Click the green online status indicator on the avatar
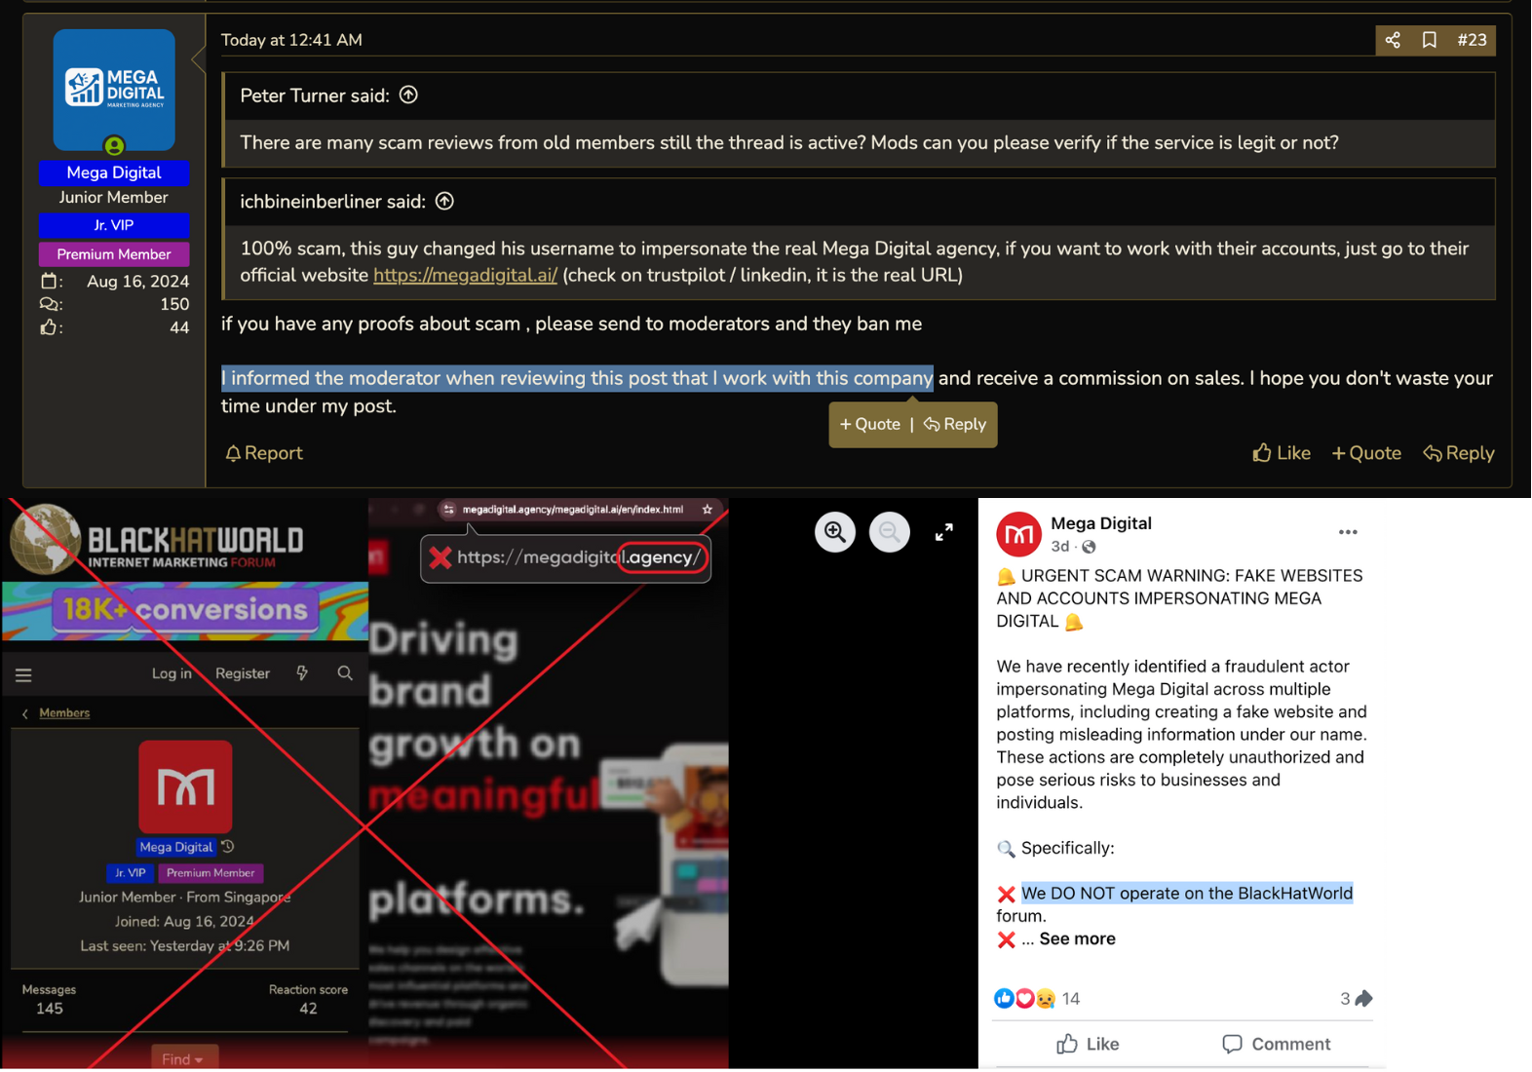Screen dimensions: 1532x1072 [114, 146]
